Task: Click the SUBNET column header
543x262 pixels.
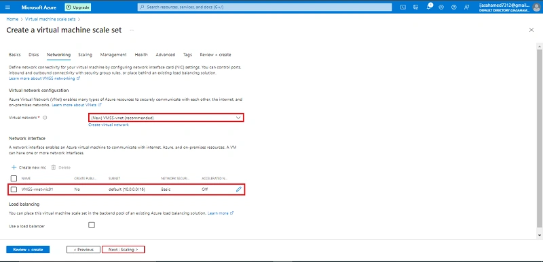Action: [114, 179]
